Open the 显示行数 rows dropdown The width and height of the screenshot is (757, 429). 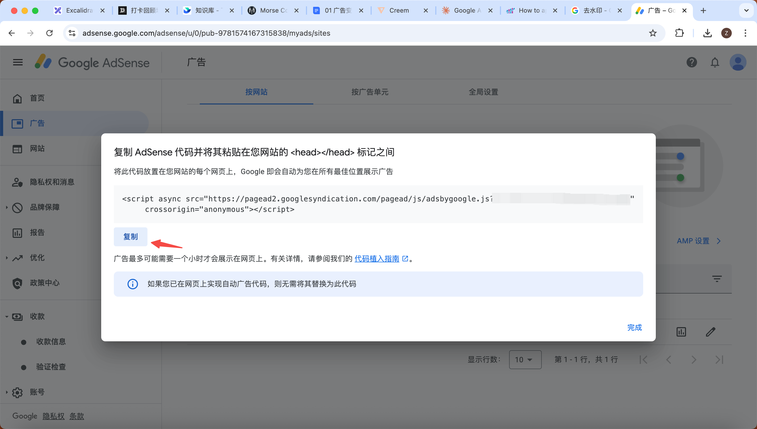pos(525,359)
